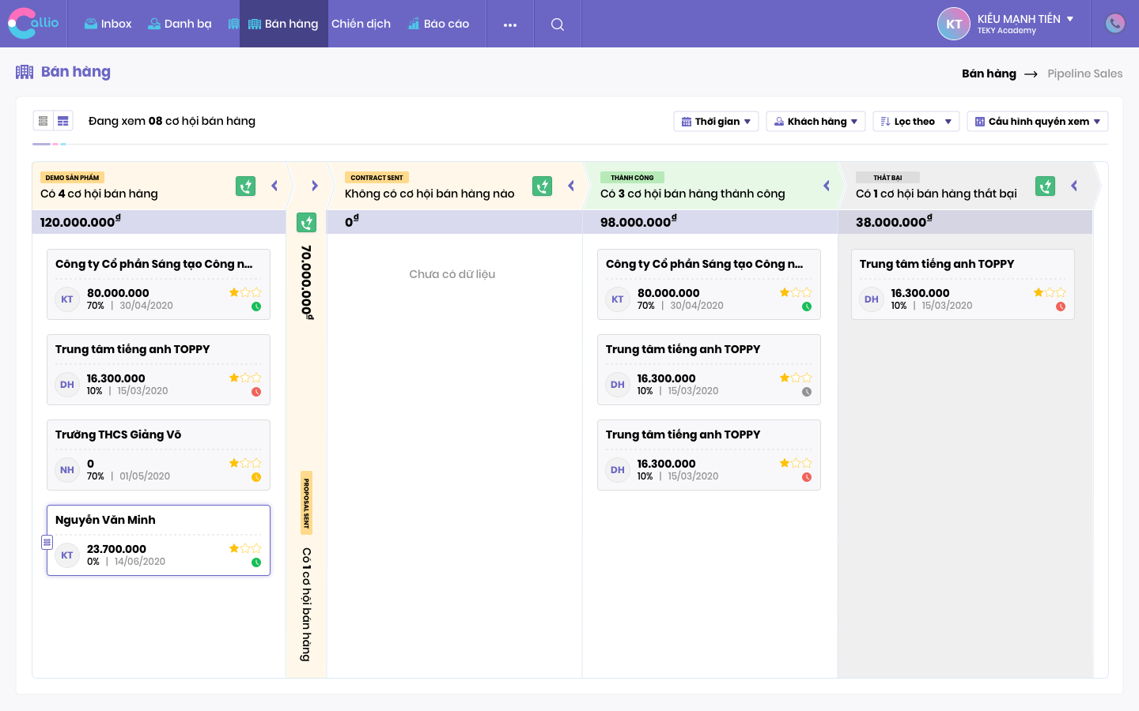Expand the collapsed Proposal Sent column
Viewport: 1139px width, 711px height.
pos(315,186)
